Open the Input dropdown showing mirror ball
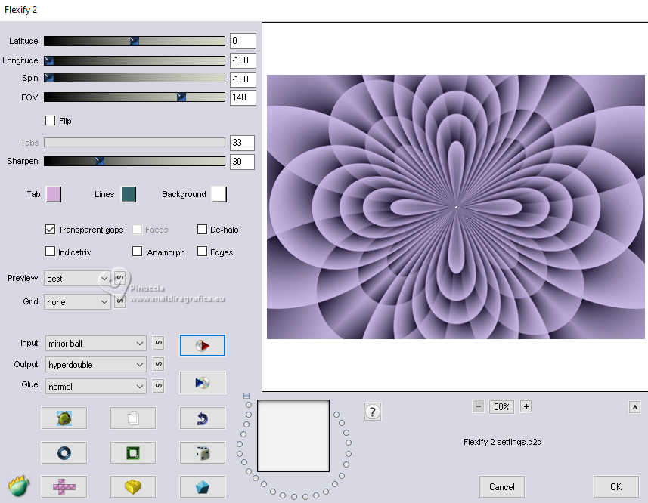The image size is (648, 503). 95,344
